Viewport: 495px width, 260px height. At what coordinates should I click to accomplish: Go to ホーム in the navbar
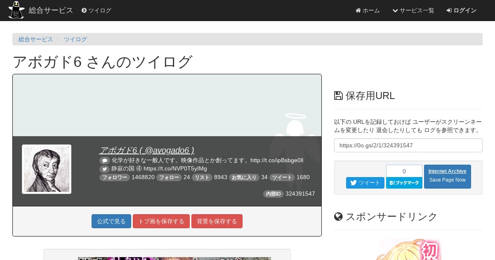(368, 10)
